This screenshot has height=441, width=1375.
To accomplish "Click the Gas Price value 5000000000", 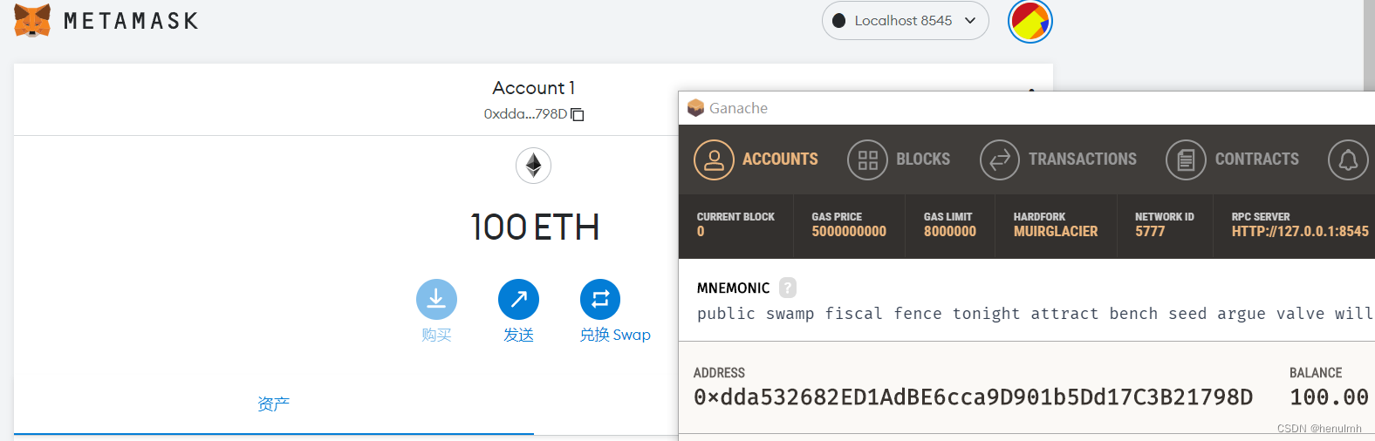I will (x=849, y=232).
